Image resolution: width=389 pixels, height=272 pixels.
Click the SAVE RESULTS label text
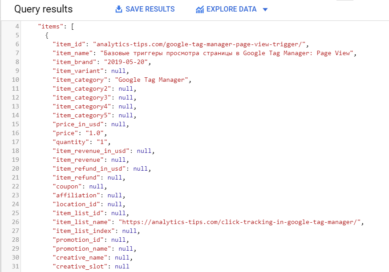point(150,9)
